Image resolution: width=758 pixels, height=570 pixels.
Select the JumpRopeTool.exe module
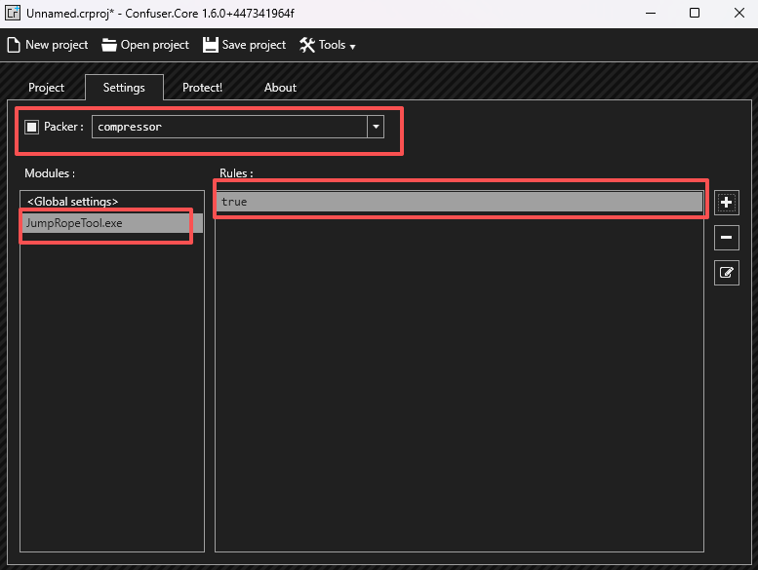(x=73, y=223)
